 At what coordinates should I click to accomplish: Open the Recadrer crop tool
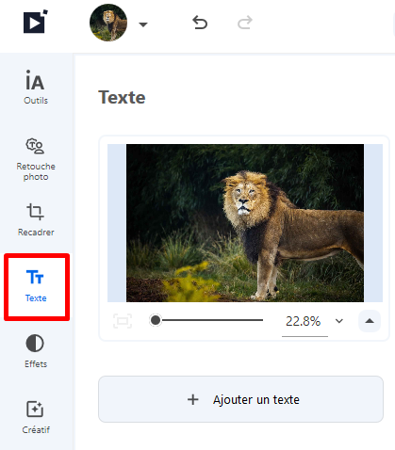tap(36, 219)
